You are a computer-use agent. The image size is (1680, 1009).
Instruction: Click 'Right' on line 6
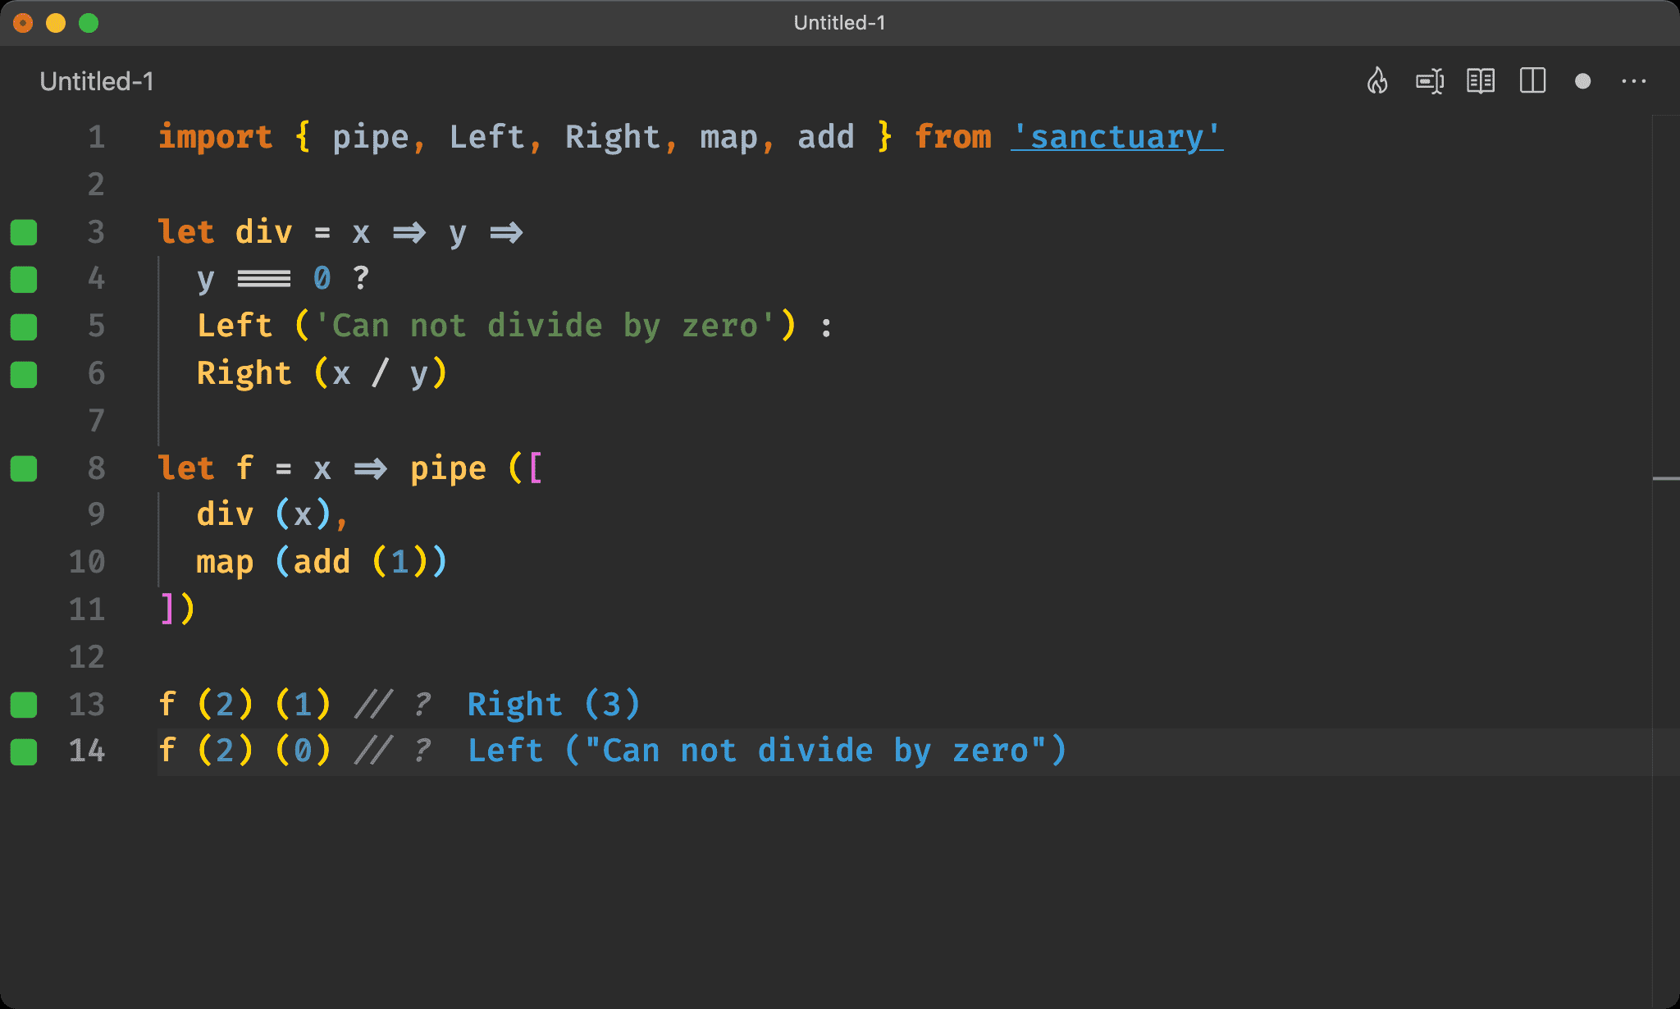pos(244,373)
